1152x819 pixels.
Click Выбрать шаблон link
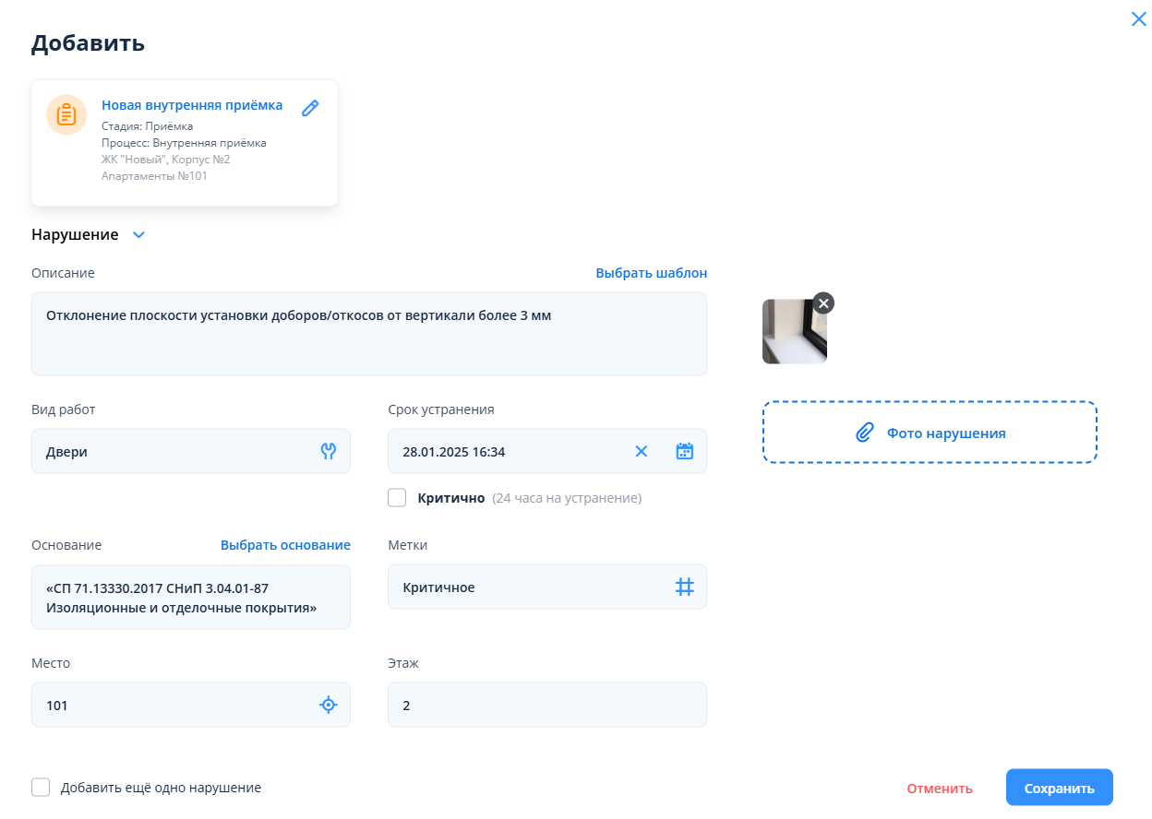(x=651, y=273)
